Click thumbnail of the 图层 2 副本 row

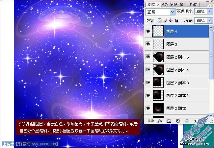click(x=158, y=108)
